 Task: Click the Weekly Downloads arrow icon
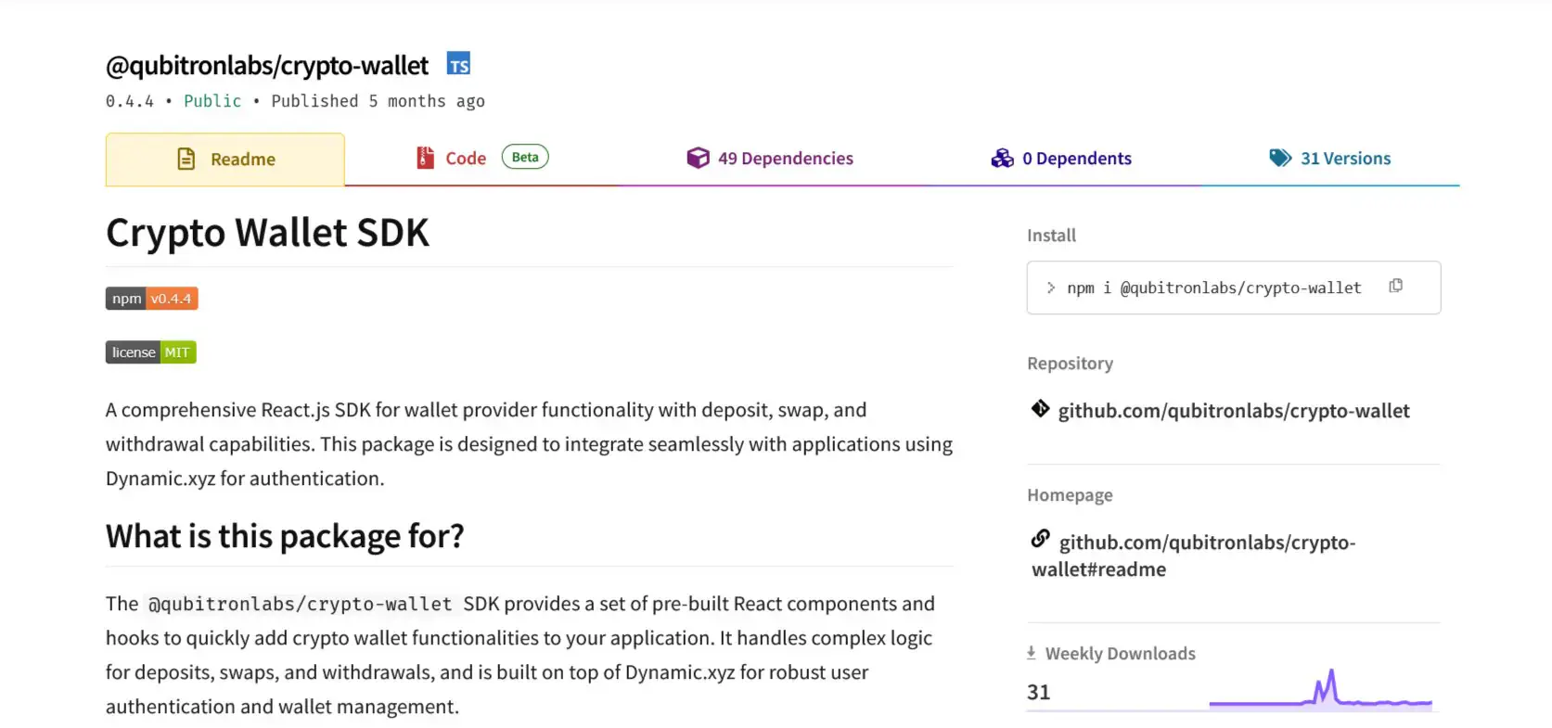coord(1031,653)
